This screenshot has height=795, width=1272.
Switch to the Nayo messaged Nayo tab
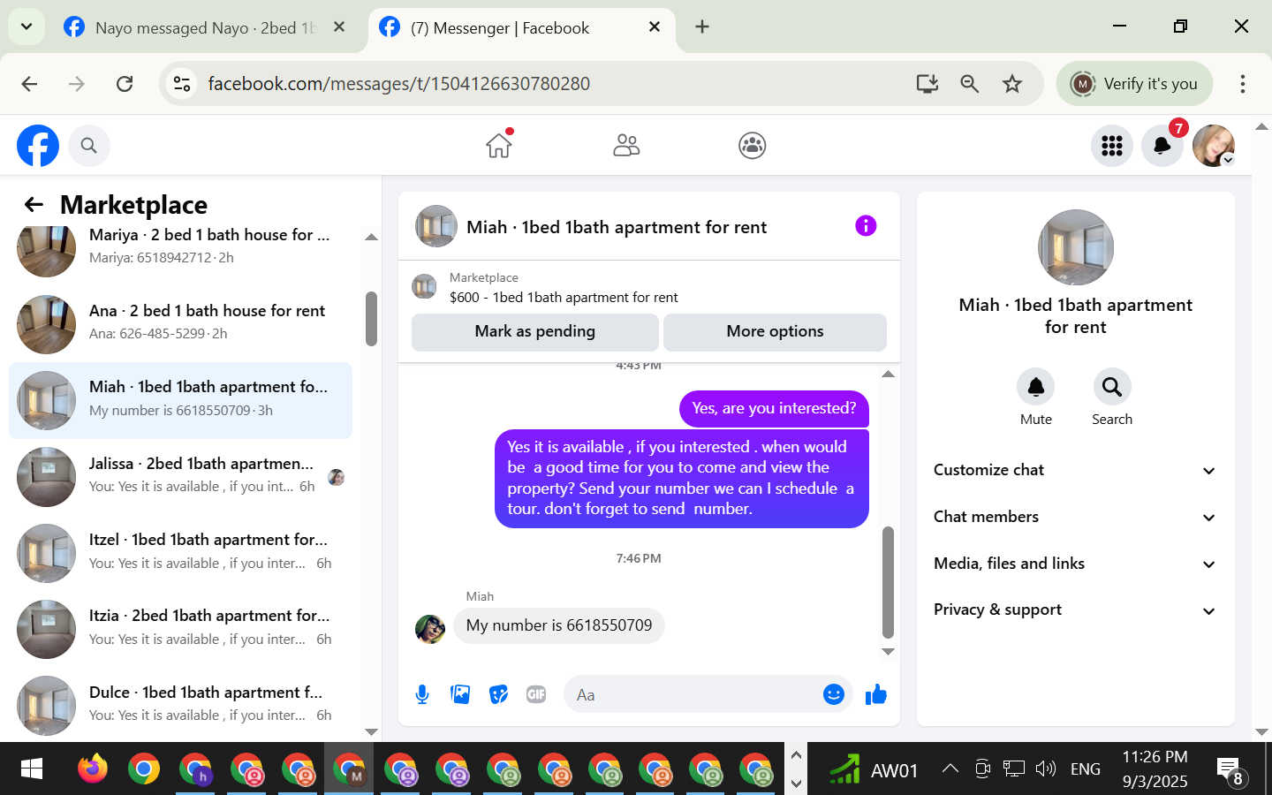pyautogui.click(x=205, y=28)
